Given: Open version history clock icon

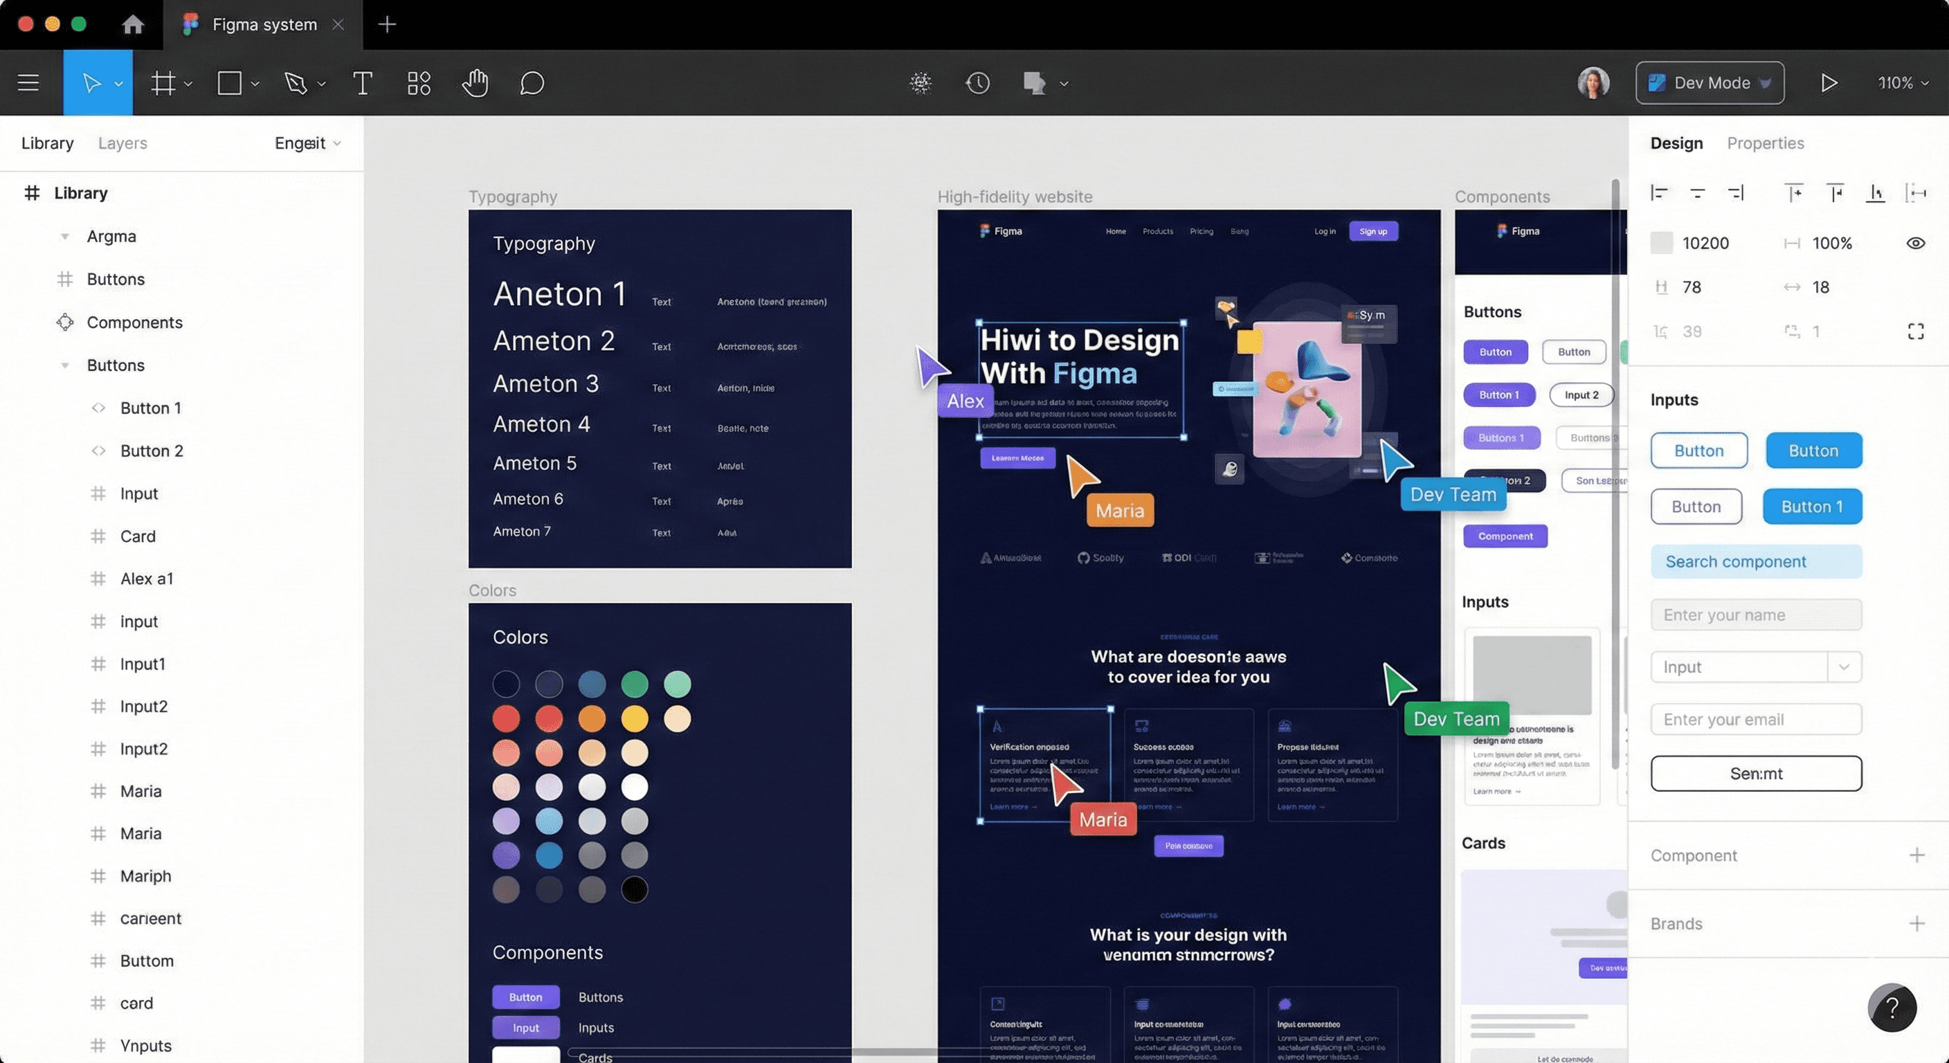Looking at the screenshot, I should 977,82.
